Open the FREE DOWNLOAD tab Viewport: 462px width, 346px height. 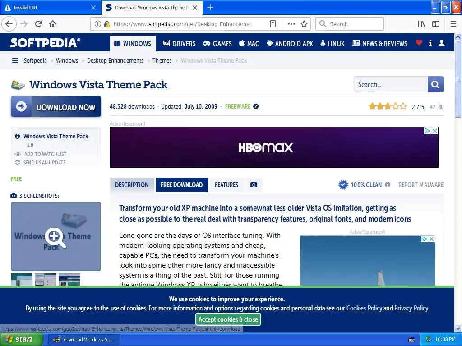[x=182, y=185]
